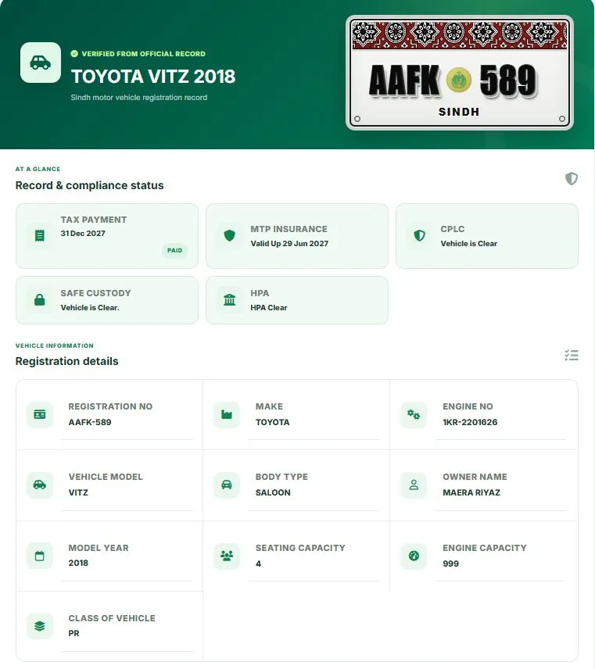Viewport: 595px width, 669px height.
Task: Click the owner name MAERA RIYAZ
Action: click(471, 492)
